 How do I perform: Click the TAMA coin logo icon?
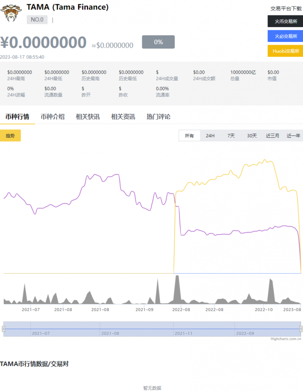coord(11,13)
